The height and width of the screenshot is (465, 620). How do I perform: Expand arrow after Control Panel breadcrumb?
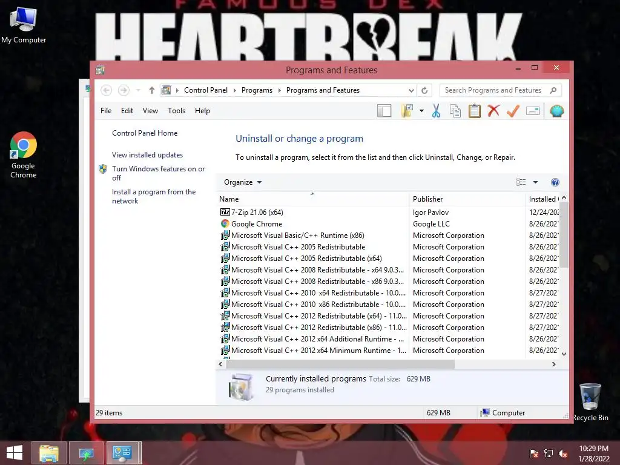234,90
